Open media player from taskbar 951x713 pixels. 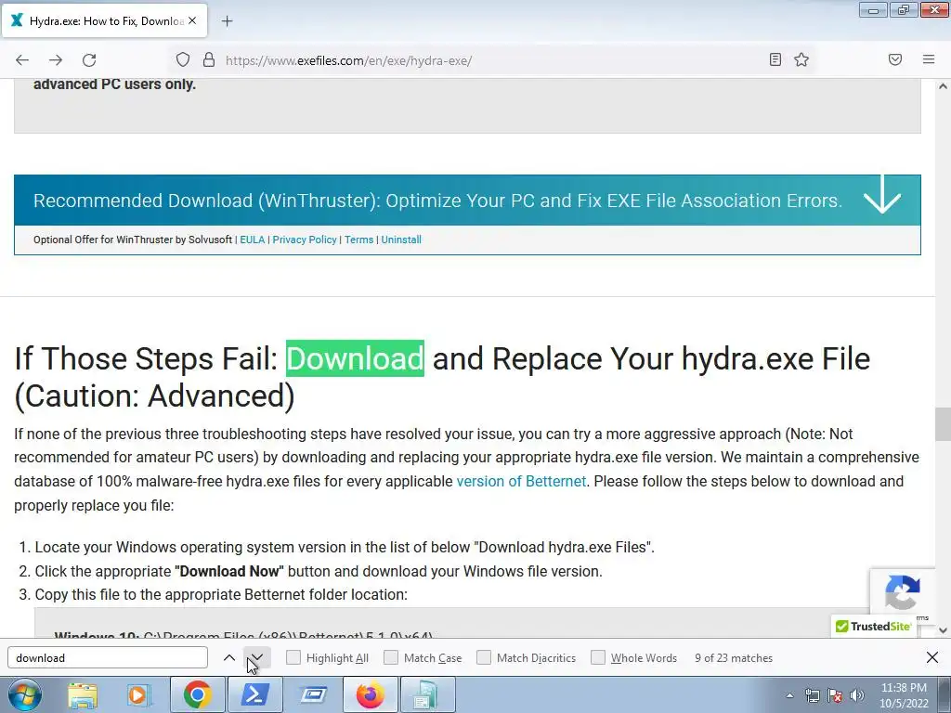coord(137,694)
